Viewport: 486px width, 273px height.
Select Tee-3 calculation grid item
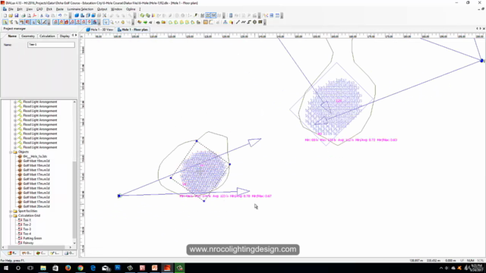pyautogui.click(x=27, y=229)
